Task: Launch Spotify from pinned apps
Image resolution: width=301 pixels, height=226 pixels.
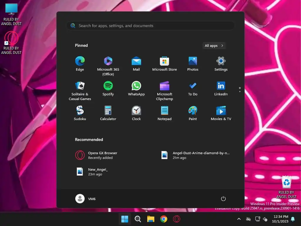Action: (108, 89)
